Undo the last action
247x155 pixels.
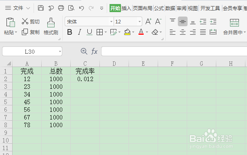[x=81, y=8]
